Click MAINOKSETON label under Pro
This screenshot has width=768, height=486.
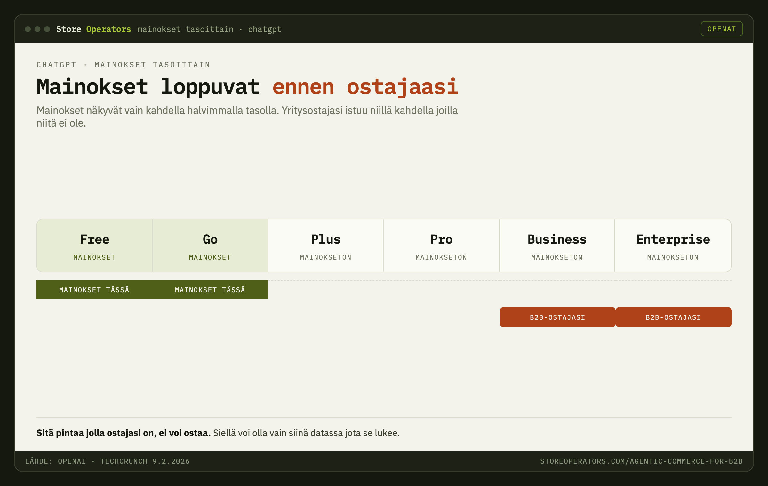[442, 257]
